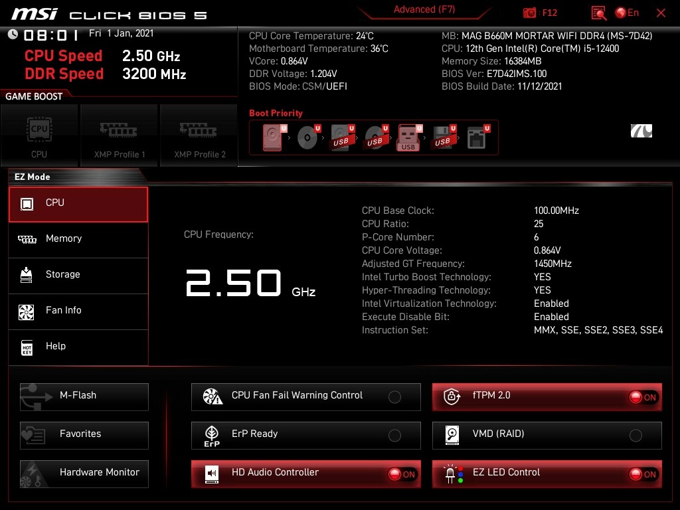Click the CPU Core Temperature 24°C reading
The image size is (680, 510).
pyautogui.click(x=311, y=36)
